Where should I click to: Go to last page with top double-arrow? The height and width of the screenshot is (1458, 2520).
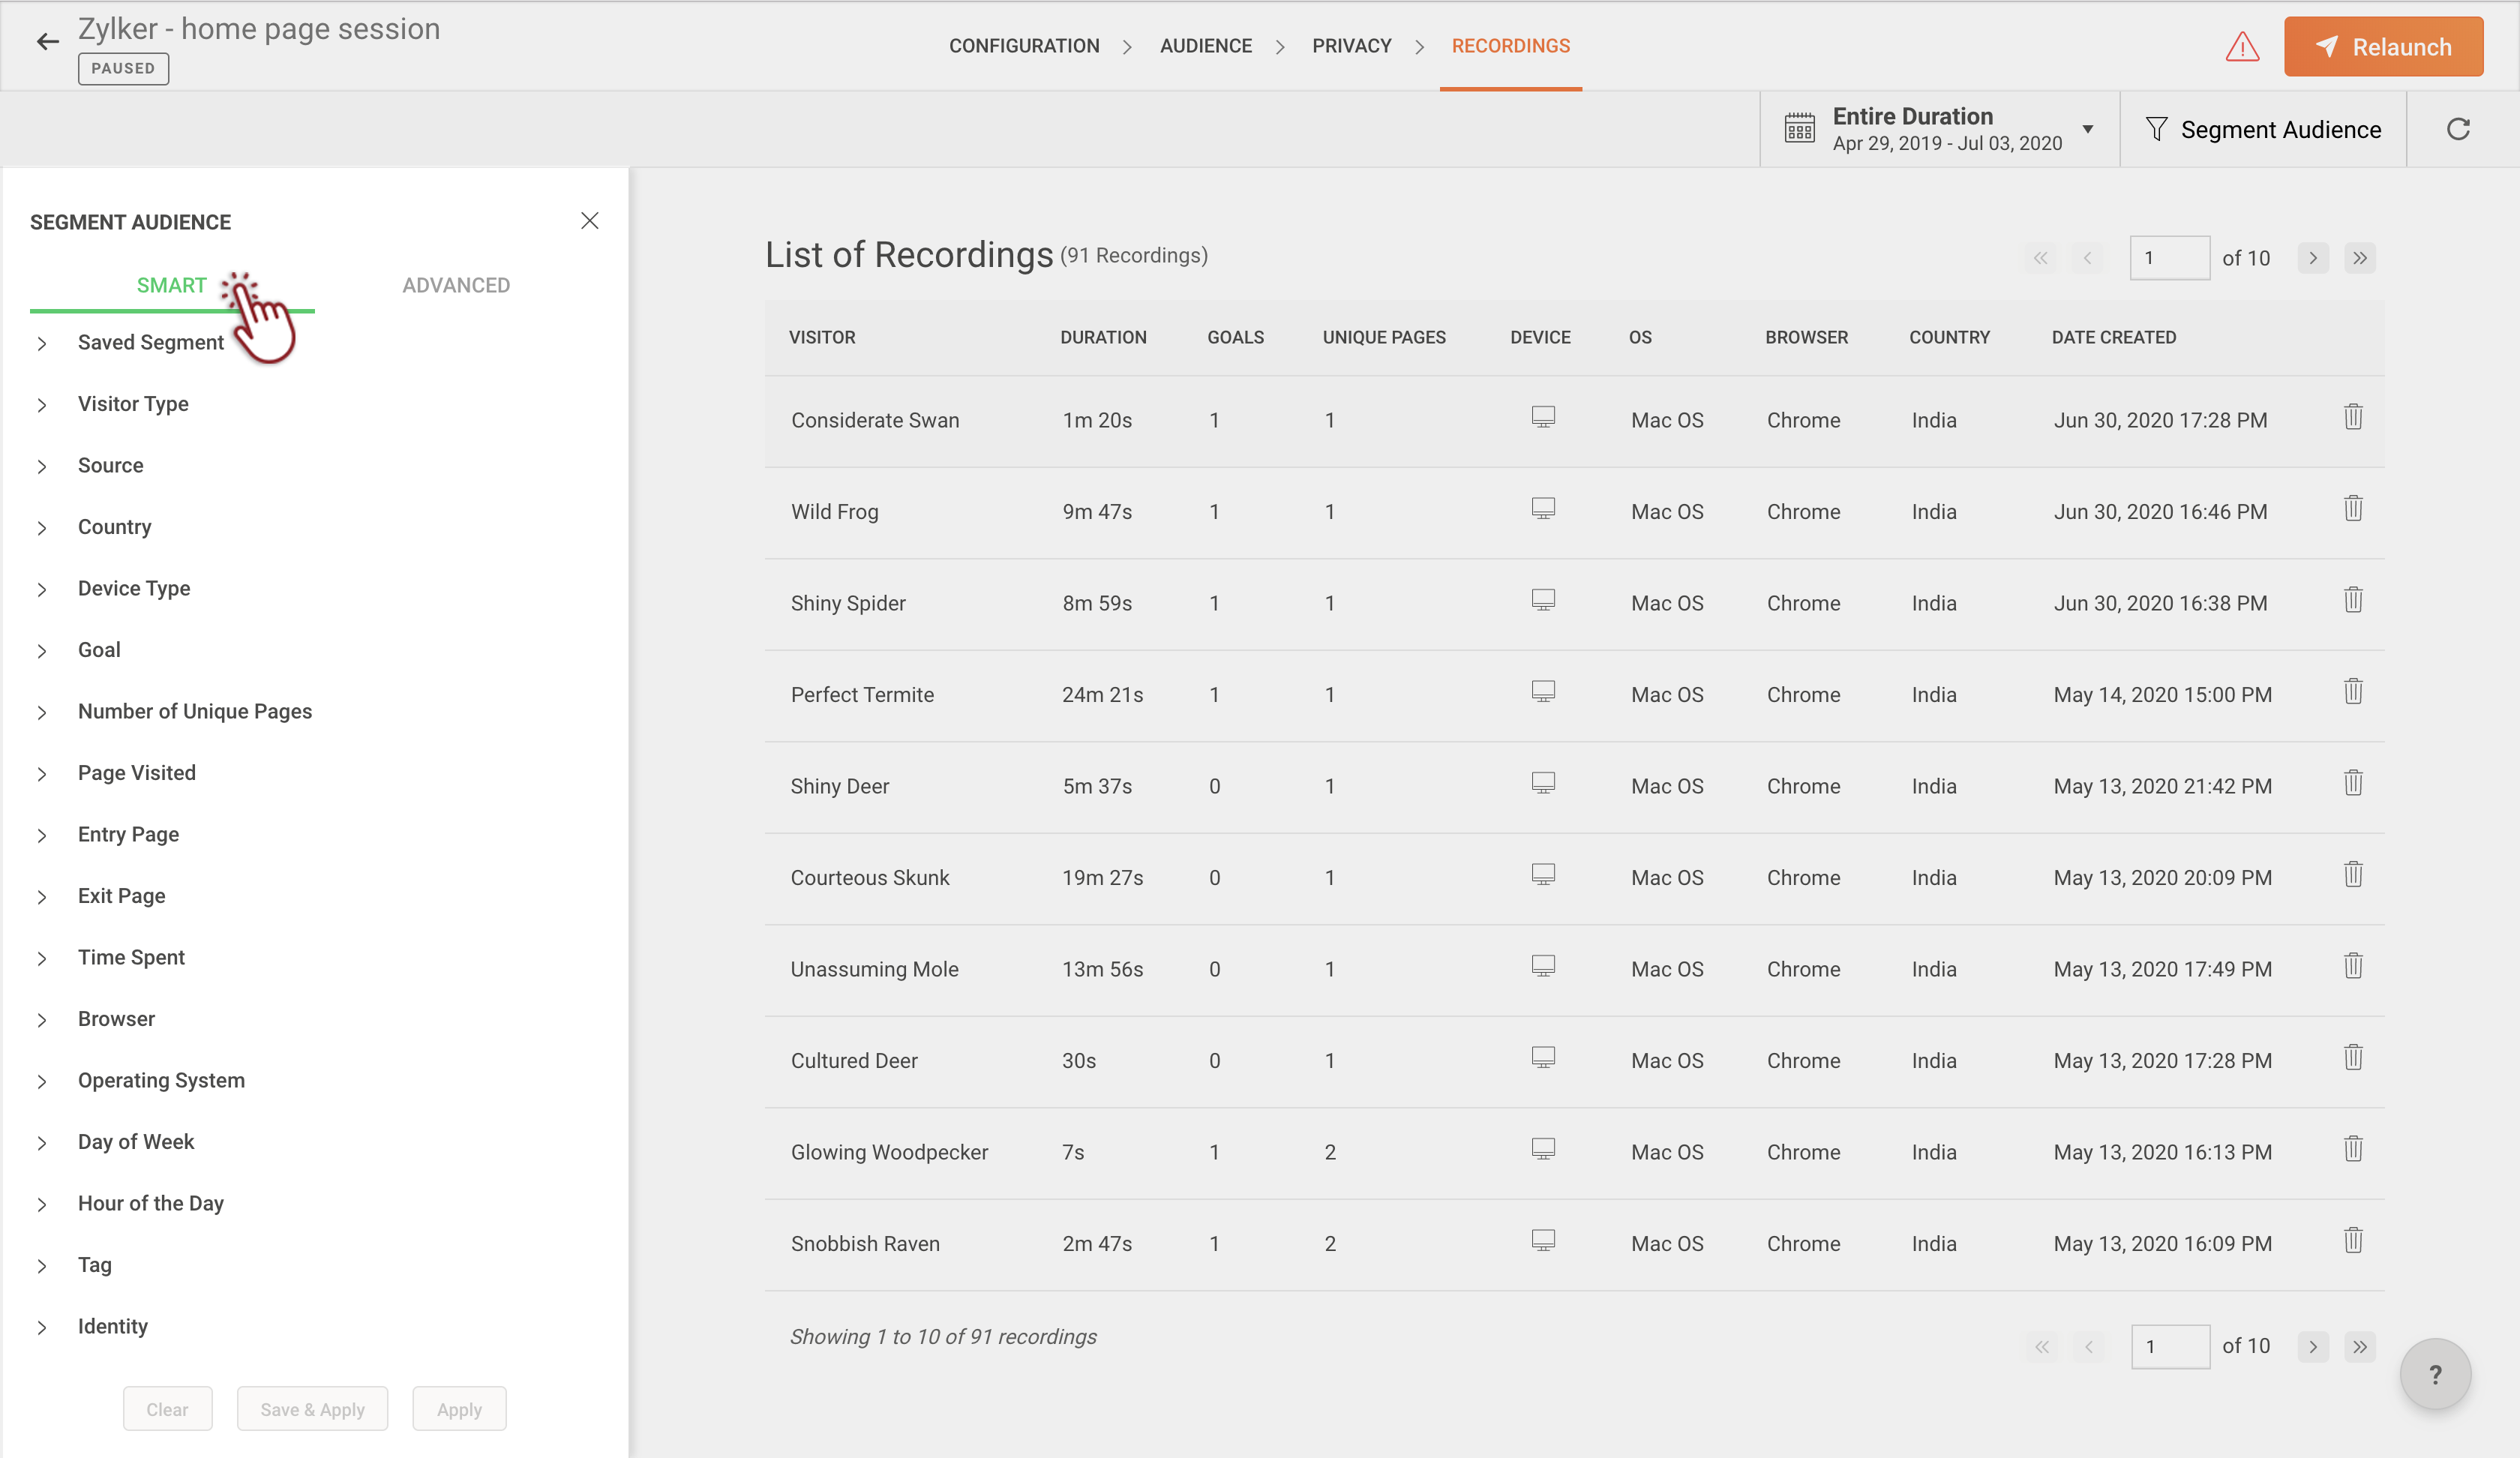[x=2359, y=258]
